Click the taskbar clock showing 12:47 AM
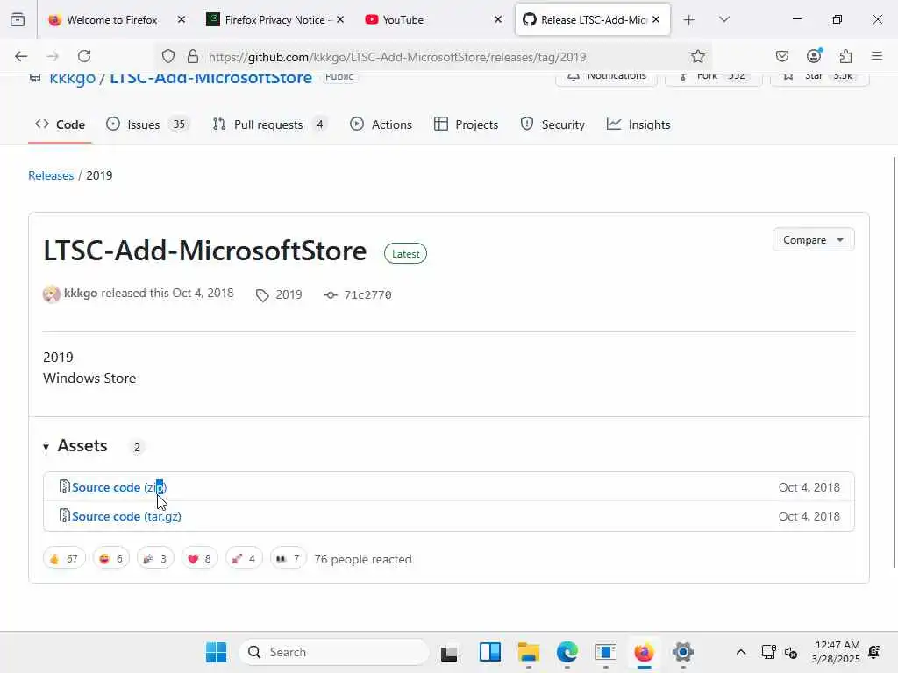The image size is (898, 673). point(836,652)
